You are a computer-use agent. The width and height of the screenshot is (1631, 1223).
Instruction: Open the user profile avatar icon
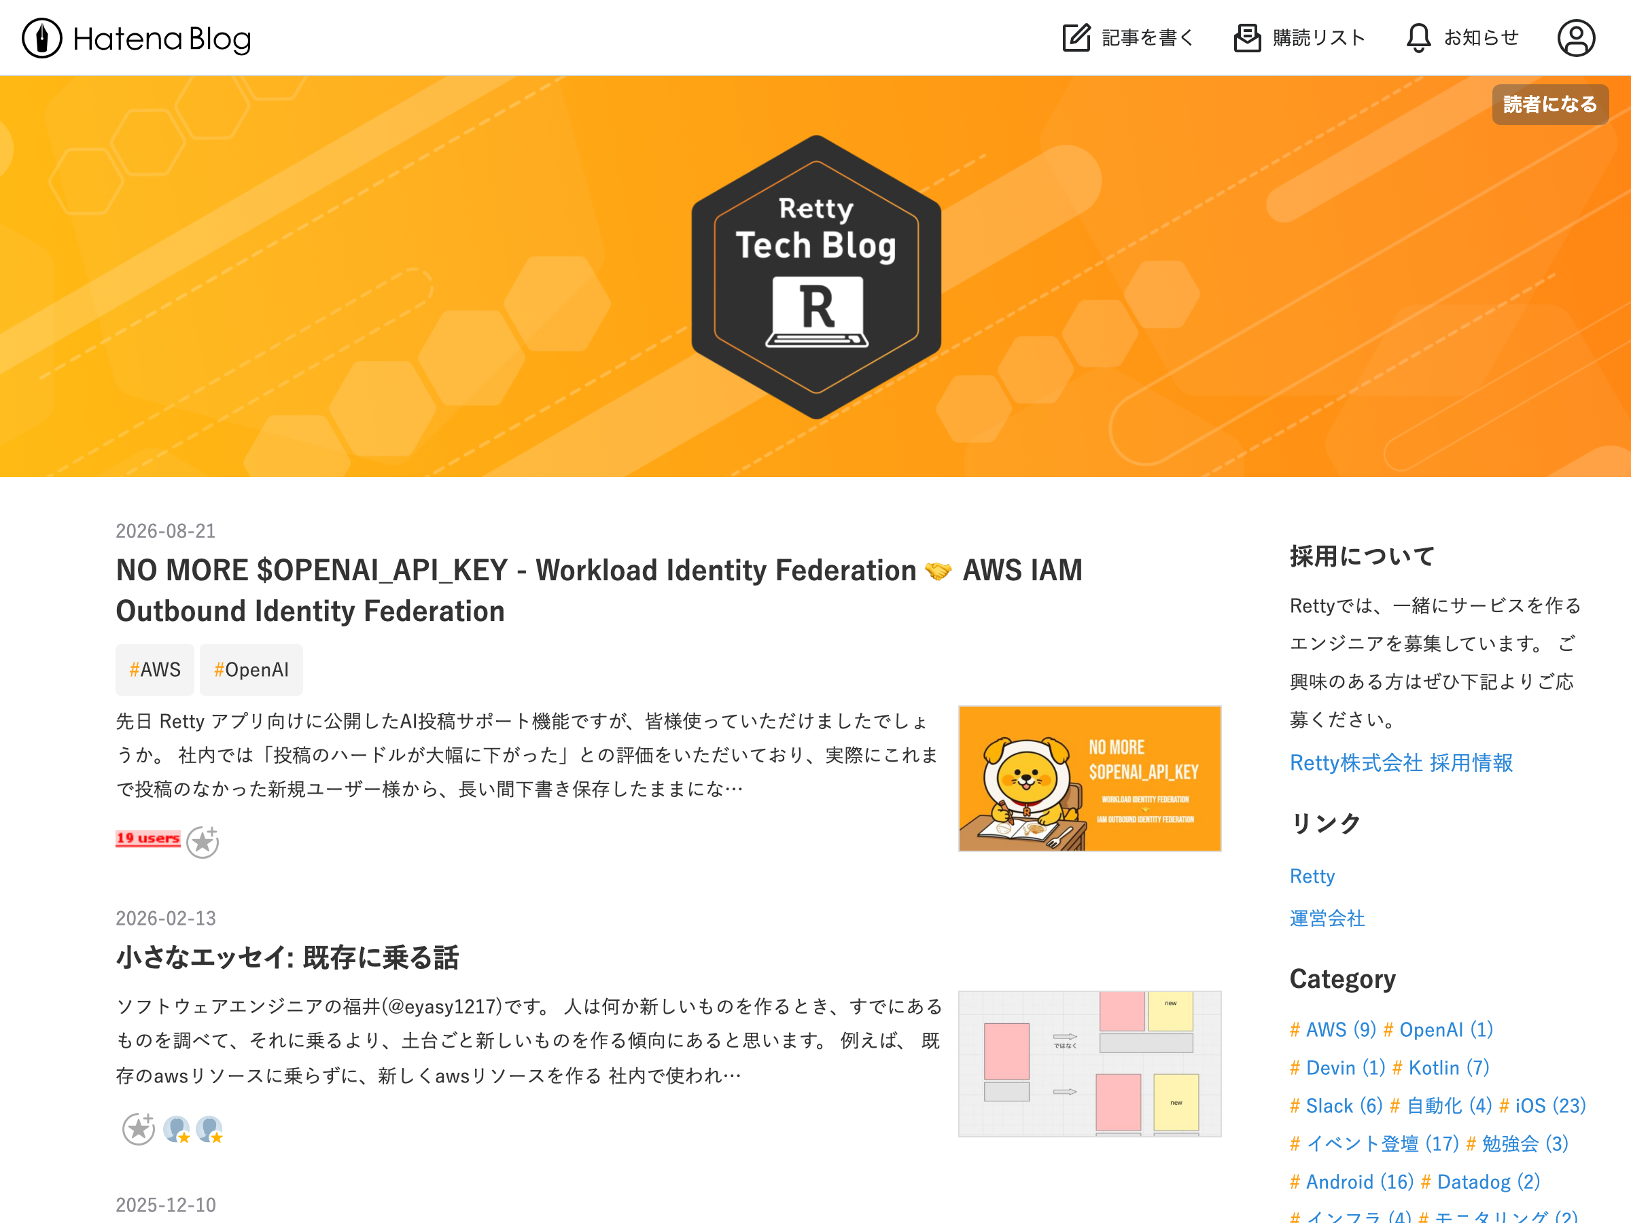[x=1577, y=37]
